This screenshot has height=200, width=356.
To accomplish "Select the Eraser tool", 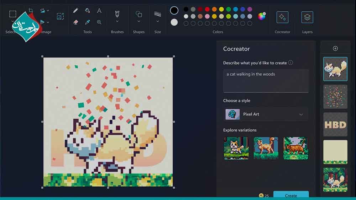I will 75,22.
